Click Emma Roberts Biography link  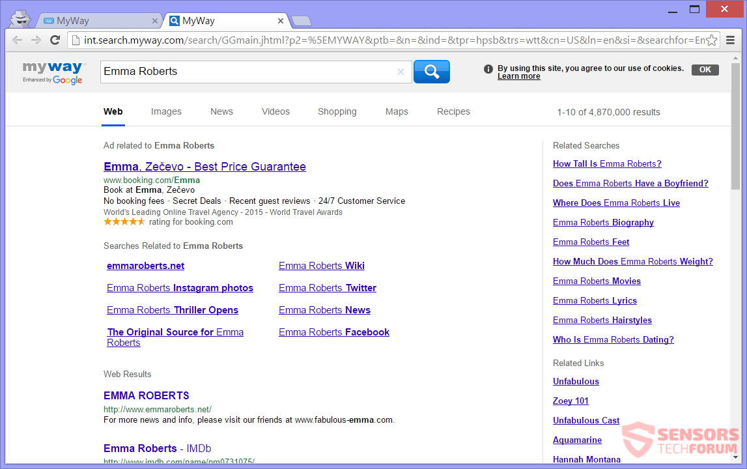(x=603, y=223)
